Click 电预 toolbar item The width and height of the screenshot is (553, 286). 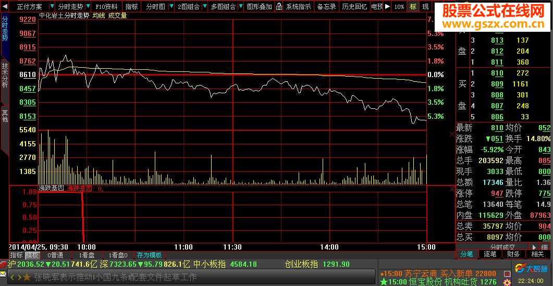(x=377, y=6)
